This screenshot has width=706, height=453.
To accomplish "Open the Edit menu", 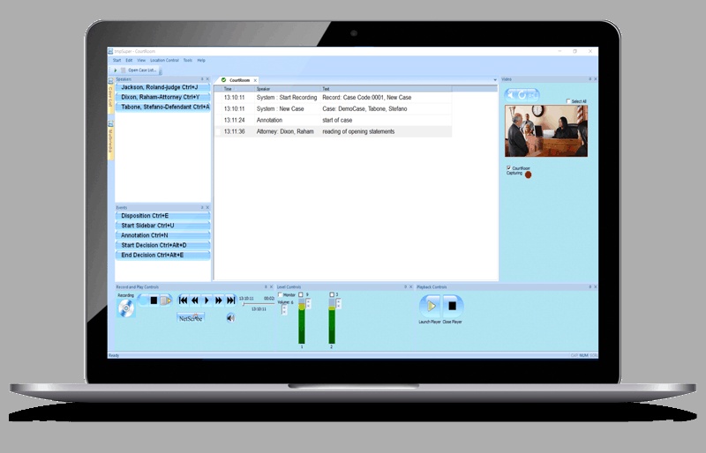I will point(129,60).
